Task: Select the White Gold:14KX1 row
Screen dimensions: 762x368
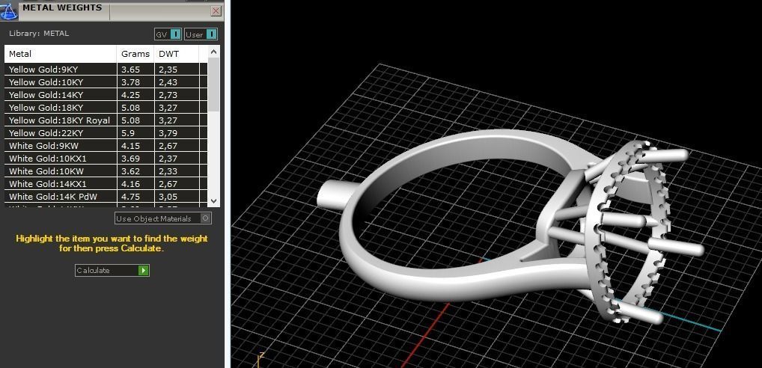Action: (106, 183)
